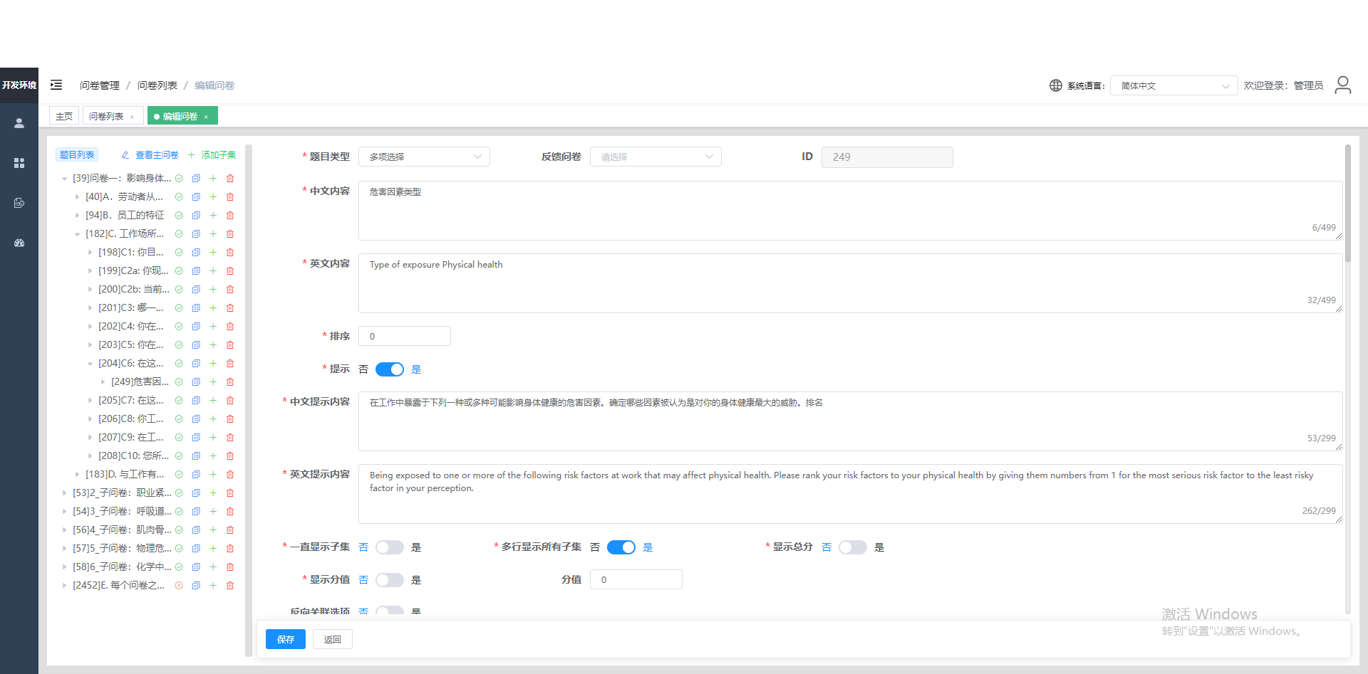
Task: Copy the [205]C7 row
Action: pyautogui.click(x=196, y=400)
